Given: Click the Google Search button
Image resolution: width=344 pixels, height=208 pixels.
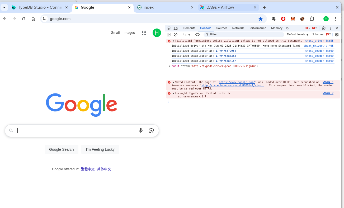Looking at the screenshot, I should pyautogui.click(x=62, y=149).
